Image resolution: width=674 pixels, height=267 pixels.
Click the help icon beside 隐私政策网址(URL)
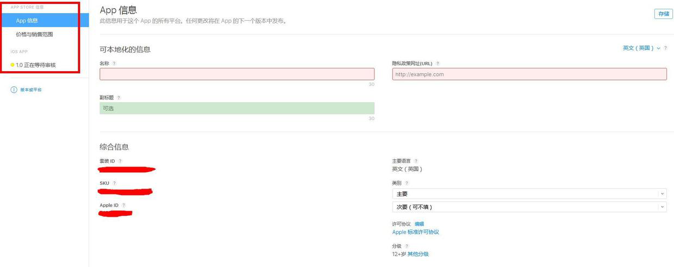coord(438,64)
